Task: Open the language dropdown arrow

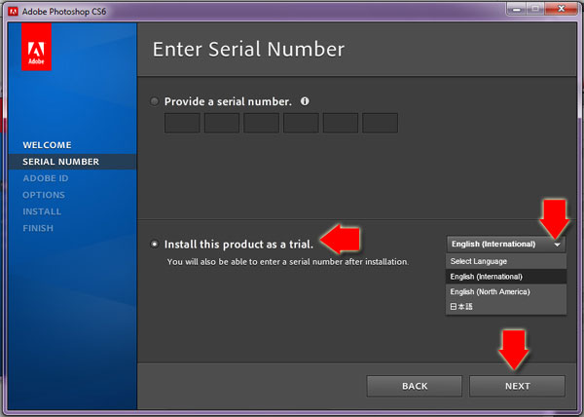Action: (x=557, y=244)
